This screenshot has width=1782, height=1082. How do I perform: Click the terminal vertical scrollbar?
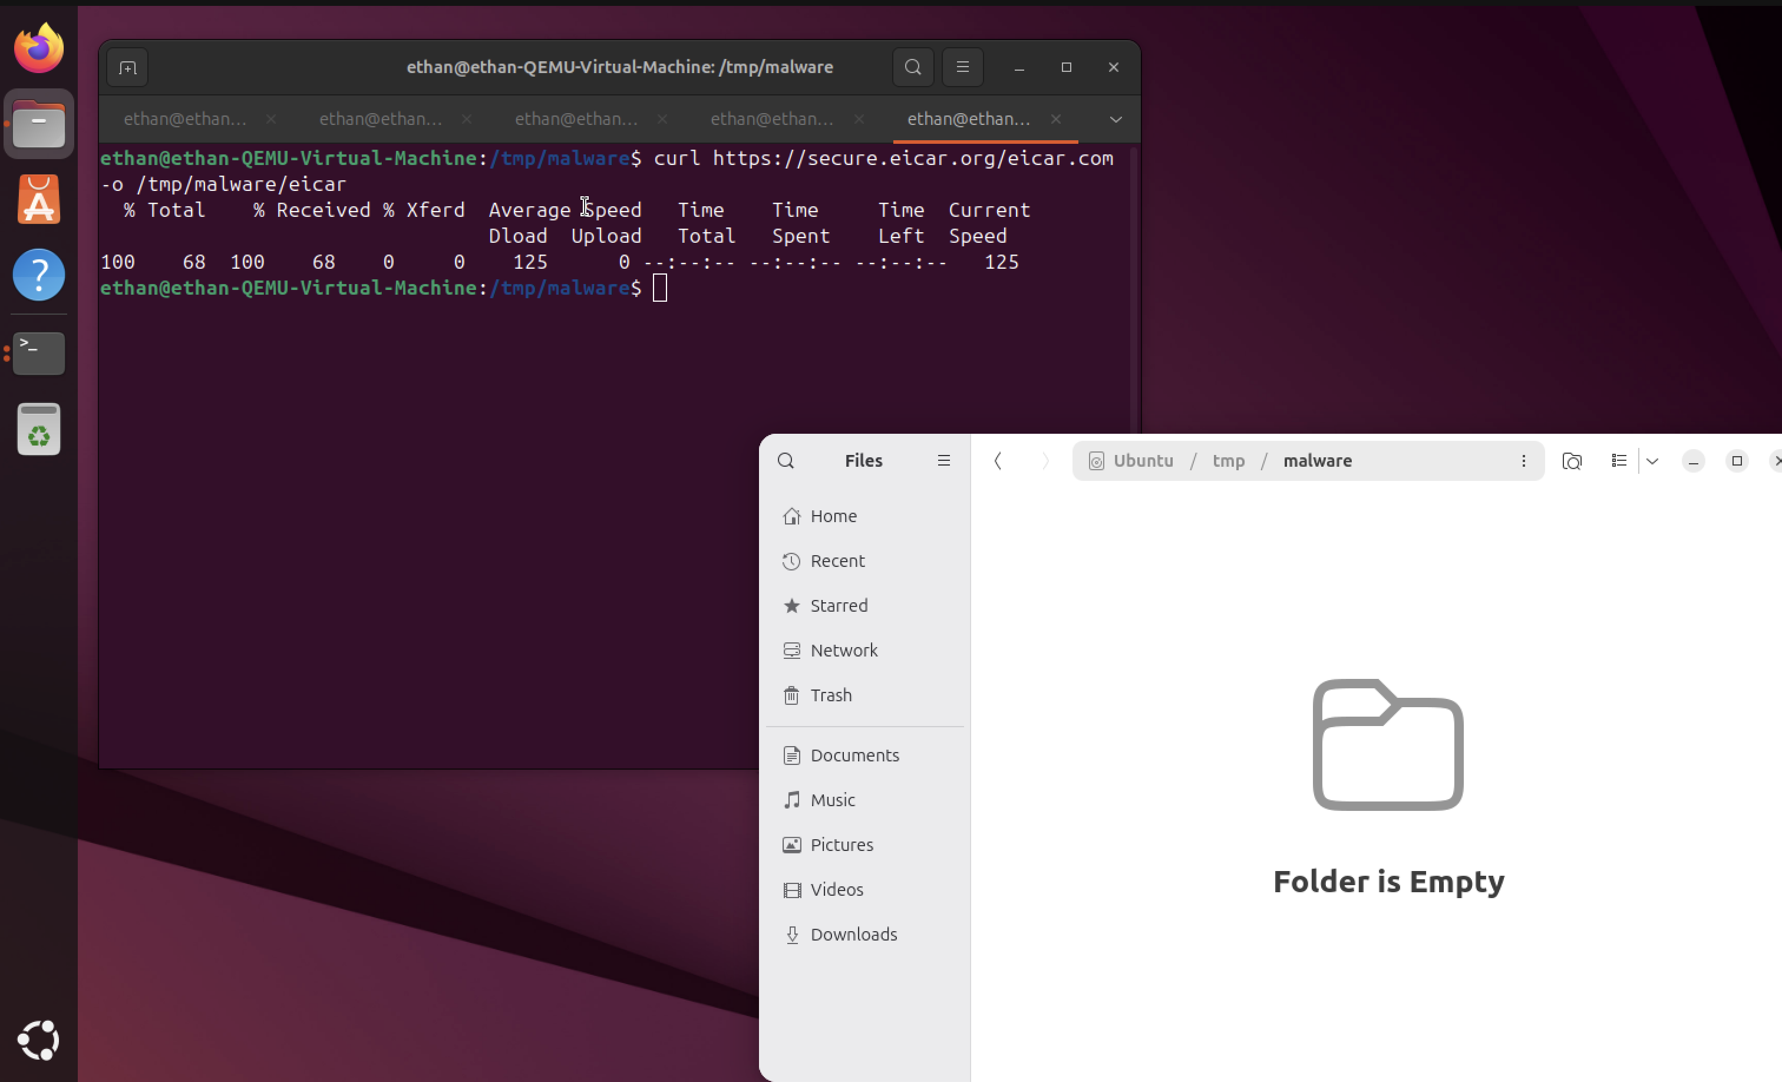tap(1133, 289)
